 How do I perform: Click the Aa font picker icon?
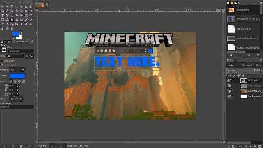tap(4, 50)
